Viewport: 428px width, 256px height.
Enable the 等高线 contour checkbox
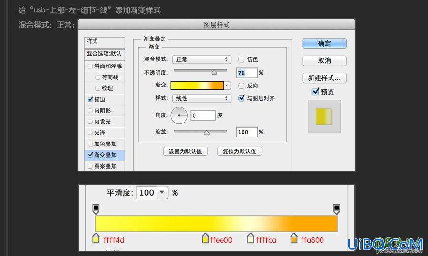(x=97, y=77)
